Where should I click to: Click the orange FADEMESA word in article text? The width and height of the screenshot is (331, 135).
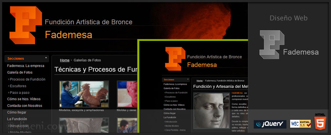(237, 93)
